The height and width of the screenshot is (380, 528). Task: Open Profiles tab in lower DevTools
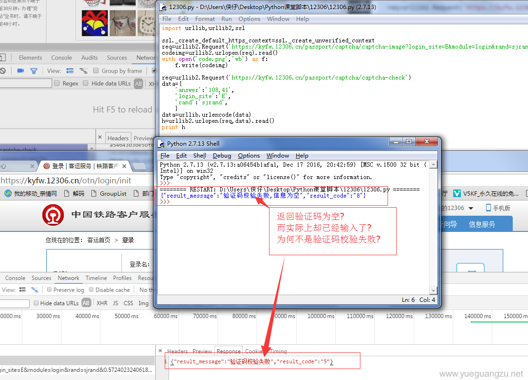pyautogui.click(x=122, y=278)
